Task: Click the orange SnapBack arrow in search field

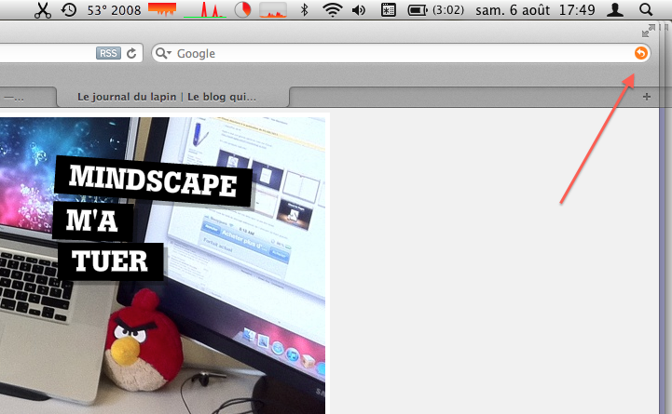Action: tap(639, 53)
